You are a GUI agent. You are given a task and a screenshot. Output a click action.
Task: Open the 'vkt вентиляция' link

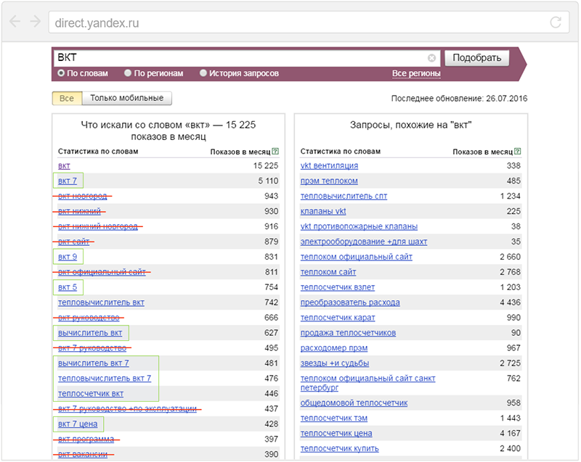pyautogui.click(x=330, y=165)
